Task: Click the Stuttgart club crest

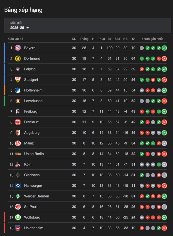Action: point(18,80)
